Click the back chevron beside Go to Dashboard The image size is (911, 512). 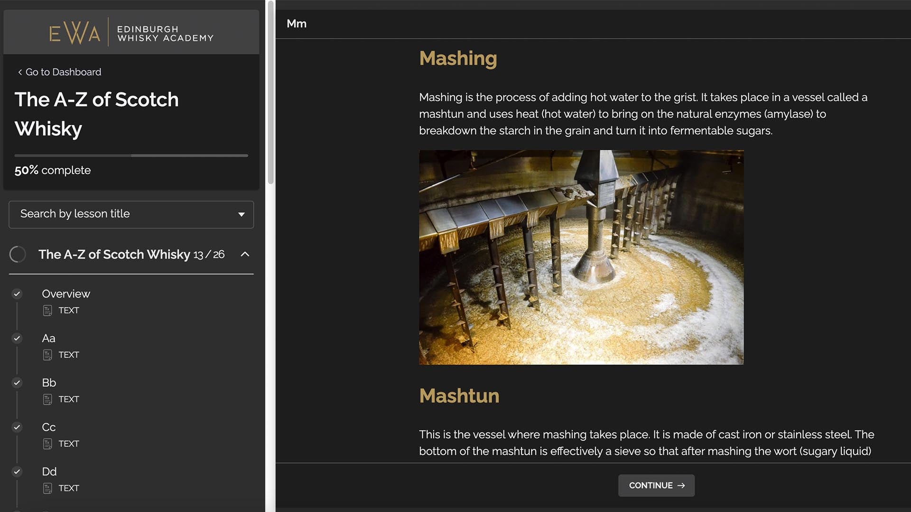[20, 72]
